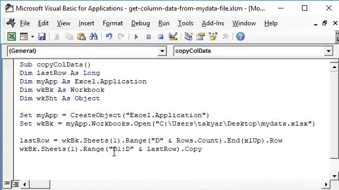Expand the copyColData procedure dropdown
339x190 pixels.
point(328,51)
